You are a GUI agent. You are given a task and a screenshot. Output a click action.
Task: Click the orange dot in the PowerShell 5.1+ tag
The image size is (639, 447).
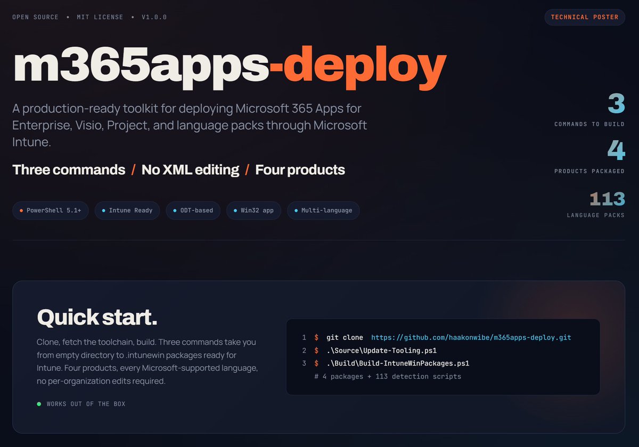click(x=21, y=210)
